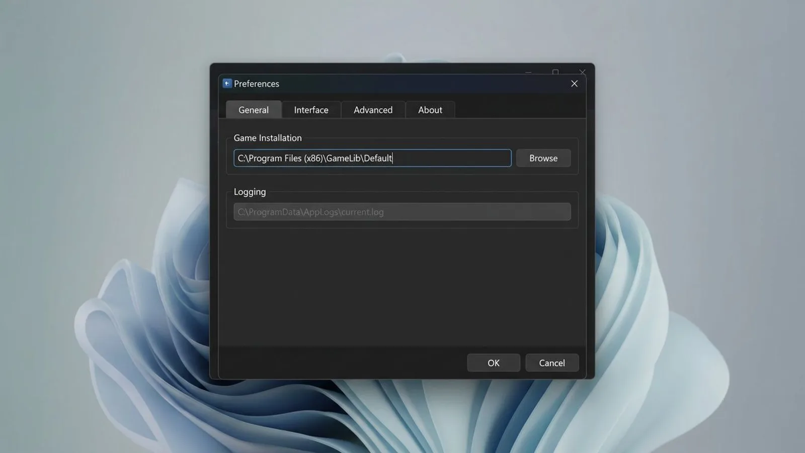Screen dimensions: 805x453
Task: Click the Preferences title text
Action: click(x=257, y=84)
